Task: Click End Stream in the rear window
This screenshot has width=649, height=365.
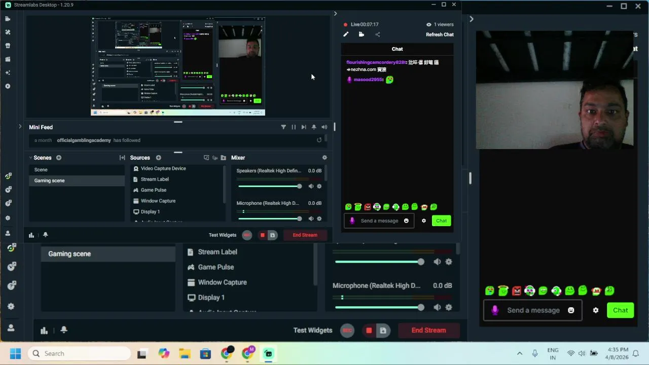Action: click(428, 330)
